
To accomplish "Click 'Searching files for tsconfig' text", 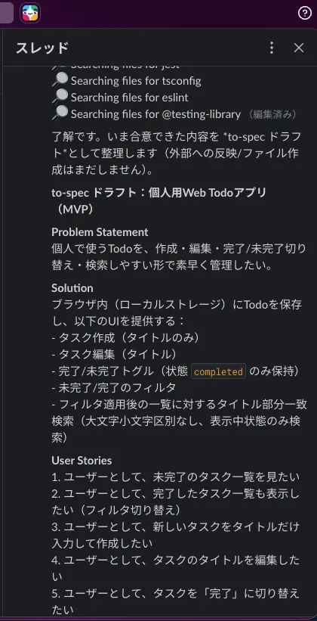I will tap(136, 81).
